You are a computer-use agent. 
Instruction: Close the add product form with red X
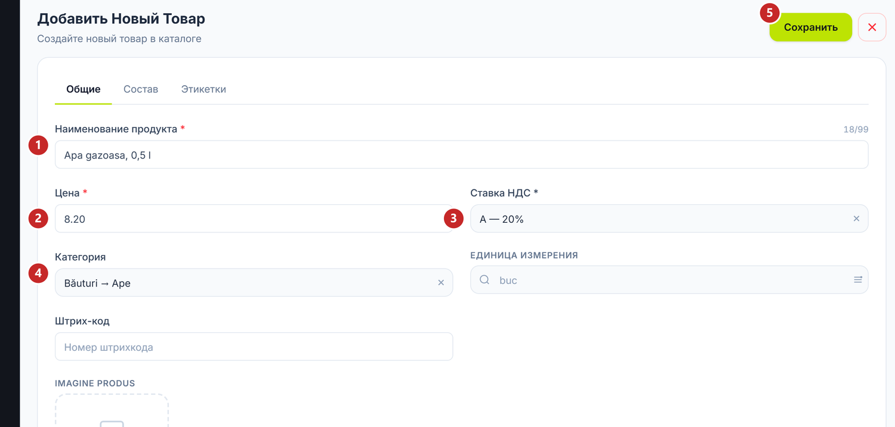[x=872, y=27]
